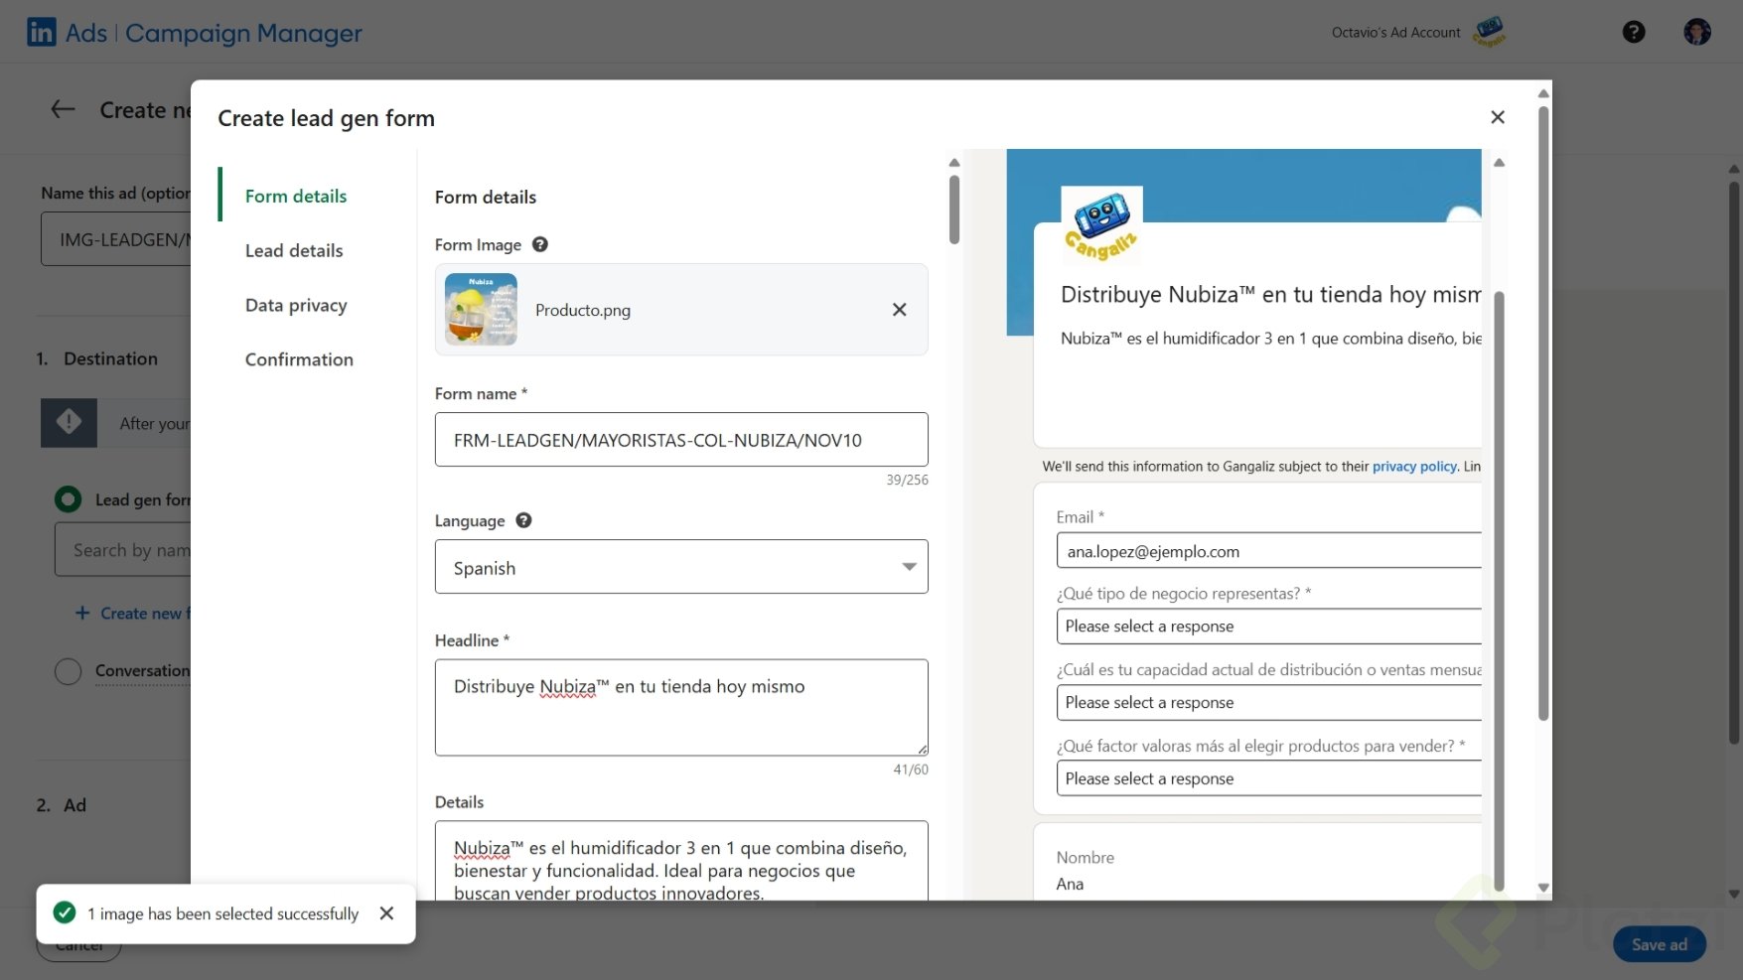Dismiss the image selected success toast
This screenshot has width=1743, height=980.
pyautogui.click(x=387, y=913)
